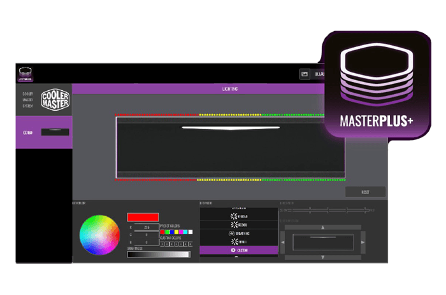Screen dimensions: 446x295
Task: Select the Breathing LED mode
Action: [x=238, y=233]
